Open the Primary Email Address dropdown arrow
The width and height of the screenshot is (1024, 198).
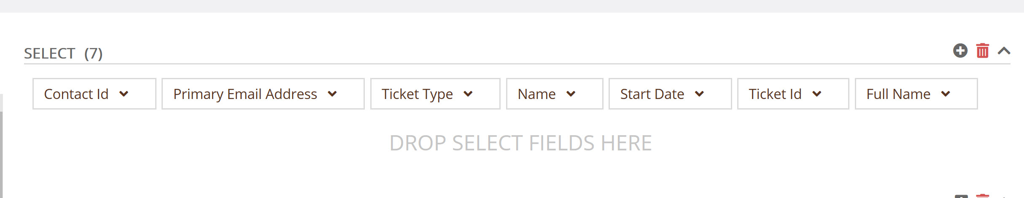click(x=332, y=94)
